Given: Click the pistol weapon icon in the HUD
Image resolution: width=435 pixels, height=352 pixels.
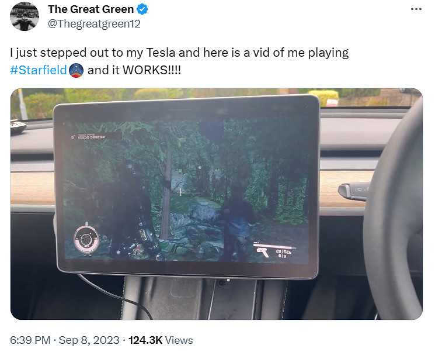Looking at the screenshot, I should click(x=263, y=252).
